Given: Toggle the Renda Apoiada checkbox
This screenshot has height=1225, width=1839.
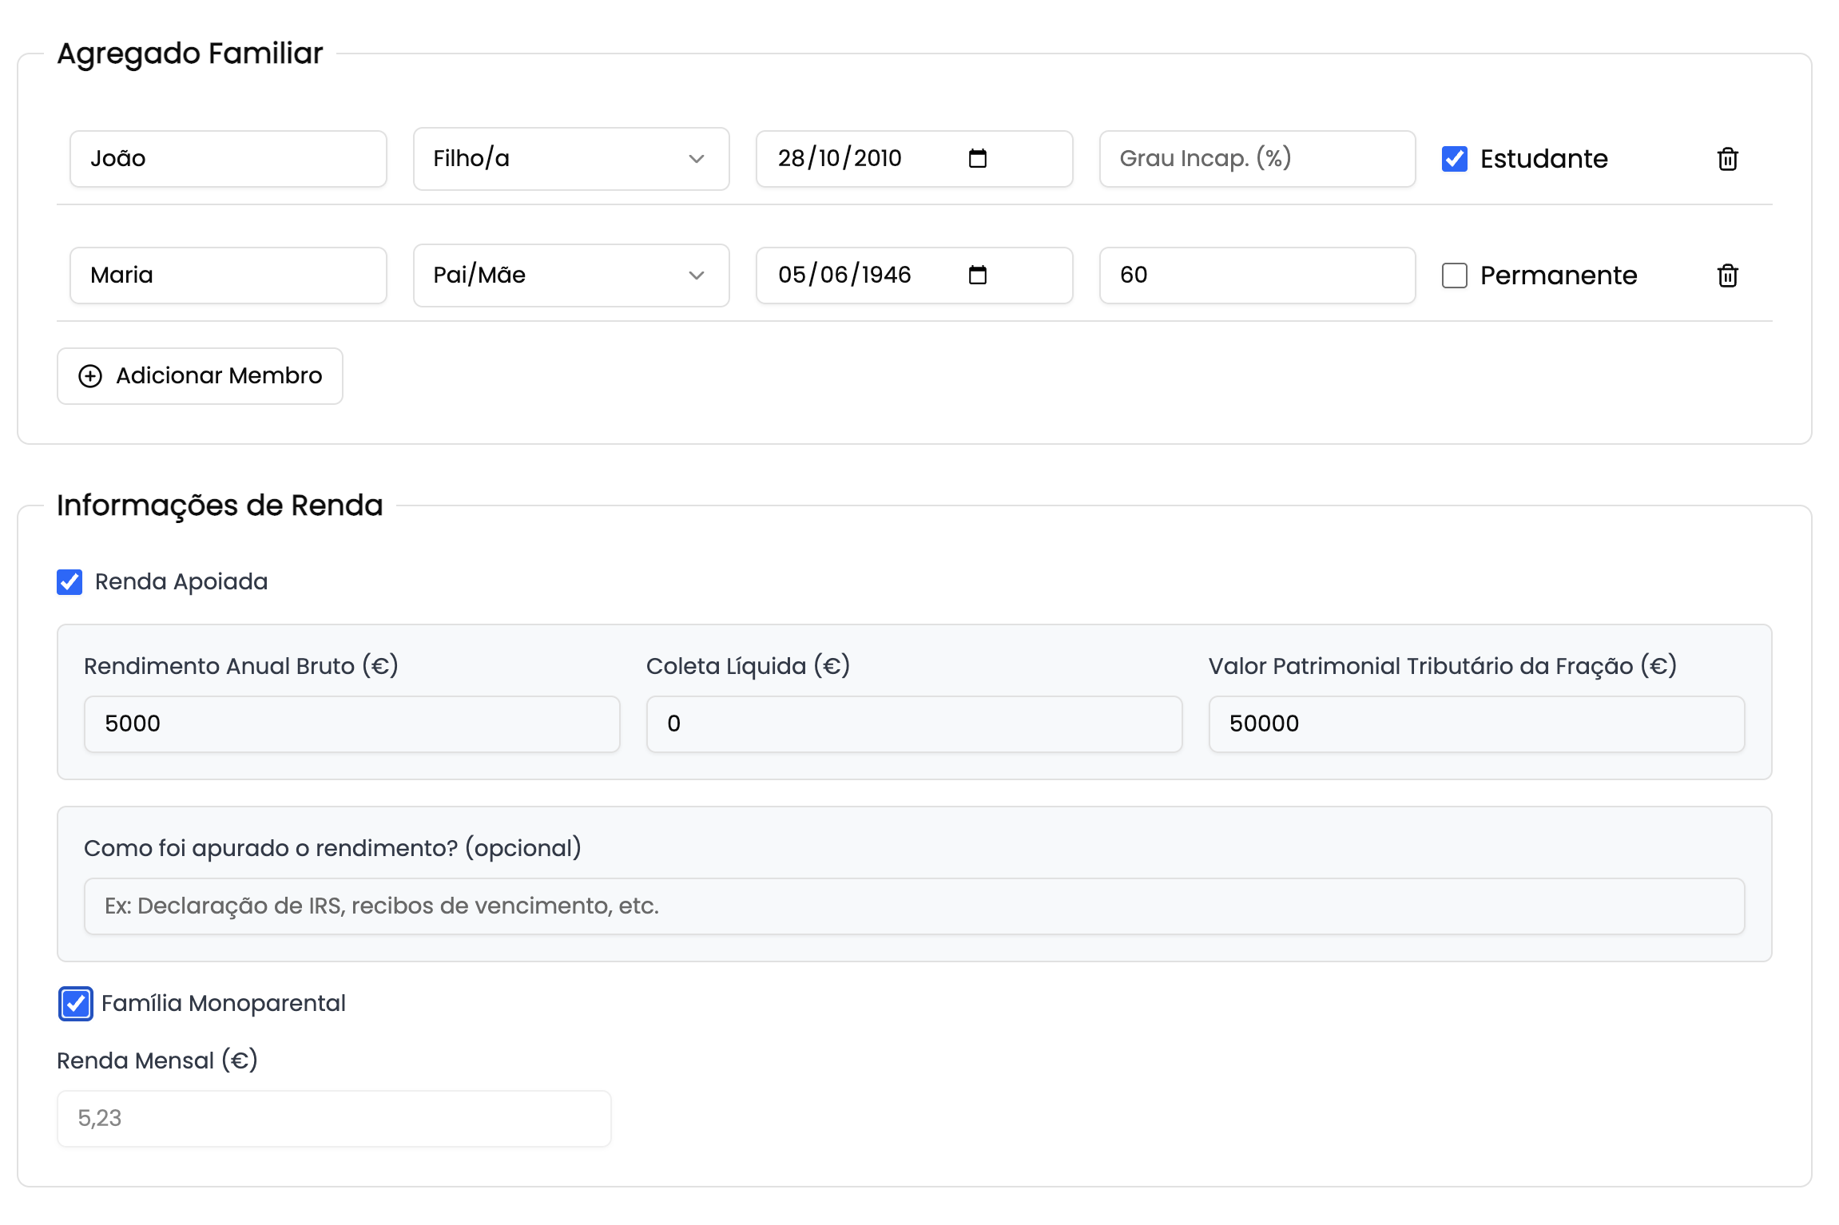Looking at the screenshot, I should [x=70, y=582].
